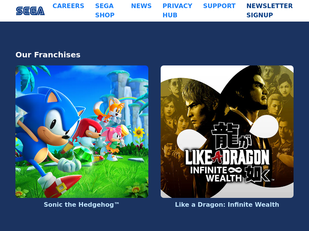
Task: Click the yellow sunflower in Sonic artwork
Action: pos(139,132)
